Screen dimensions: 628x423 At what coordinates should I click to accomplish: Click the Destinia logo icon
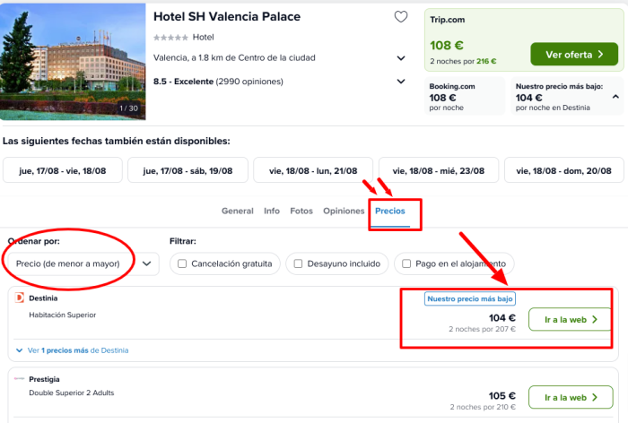19,298
